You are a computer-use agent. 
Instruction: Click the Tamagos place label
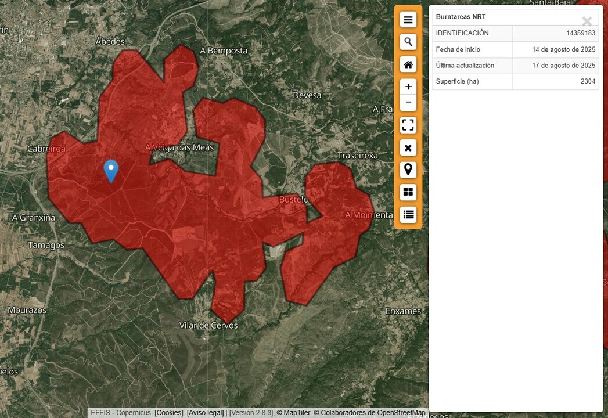click(46, 245)
